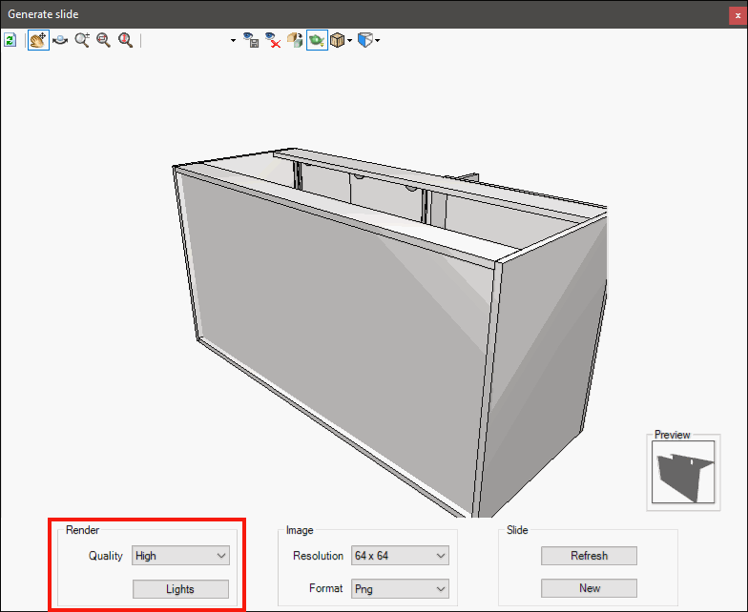Screen dimensions: 748x612
Task: Select the Orbit rotate tool
Action: (x=60, y=40)
